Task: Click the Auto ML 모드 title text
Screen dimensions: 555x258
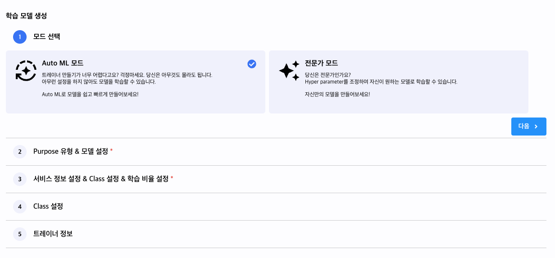Action: pos(63,63)
